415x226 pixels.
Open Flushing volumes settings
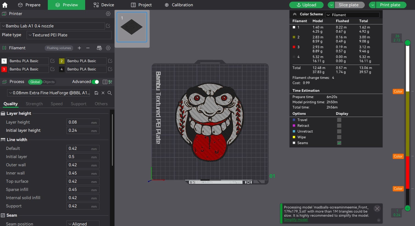pyautogui.click(x=59, y=48)
